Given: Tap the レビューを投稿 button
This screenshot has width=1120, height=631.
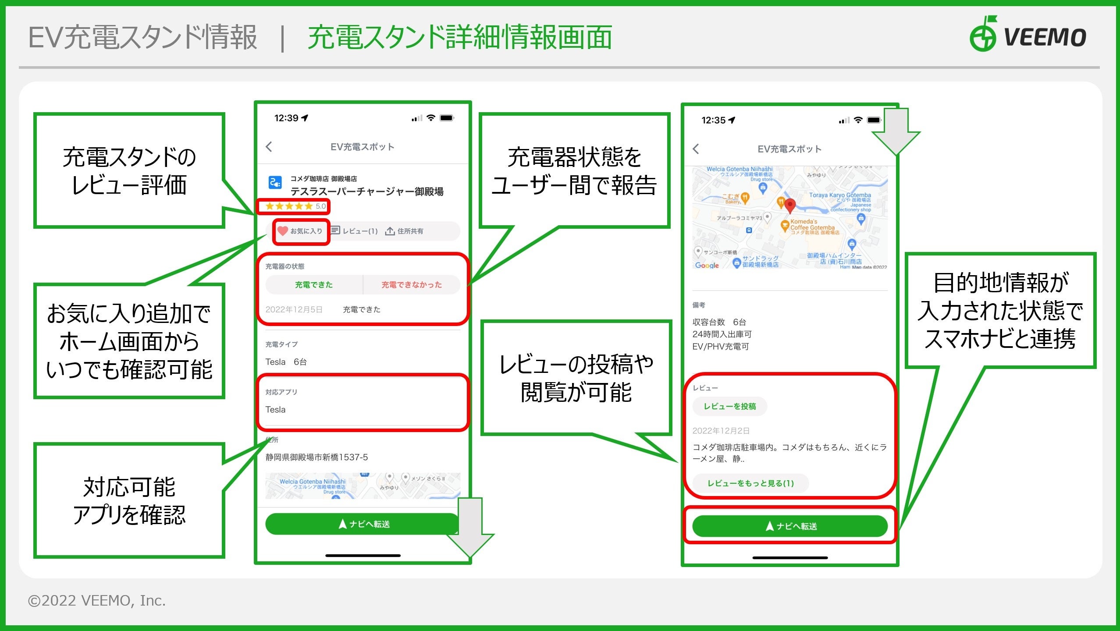Looking at the screenshot, I should point(730,406).
